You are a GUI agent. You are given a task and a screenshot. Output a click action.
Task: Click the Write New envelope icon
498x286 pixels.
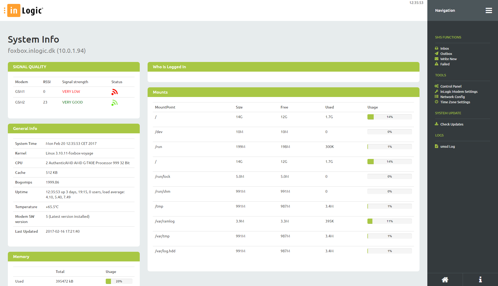(x=437, y=59)
